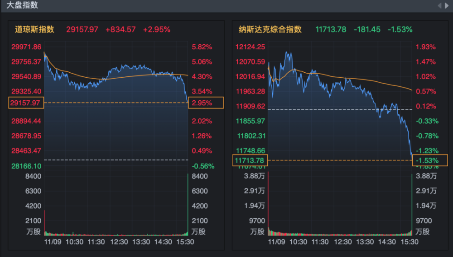453x257 pixels.
Task: Click the Dow +834.57 change value
Action: [120, 29]
